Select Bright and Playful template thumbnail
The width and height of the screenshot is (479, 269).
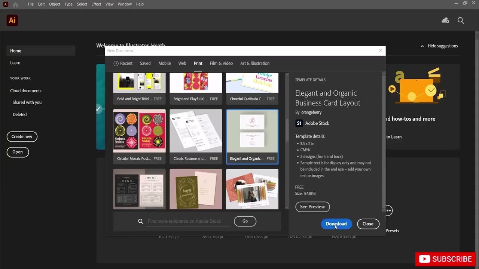[x=196, y=83]
